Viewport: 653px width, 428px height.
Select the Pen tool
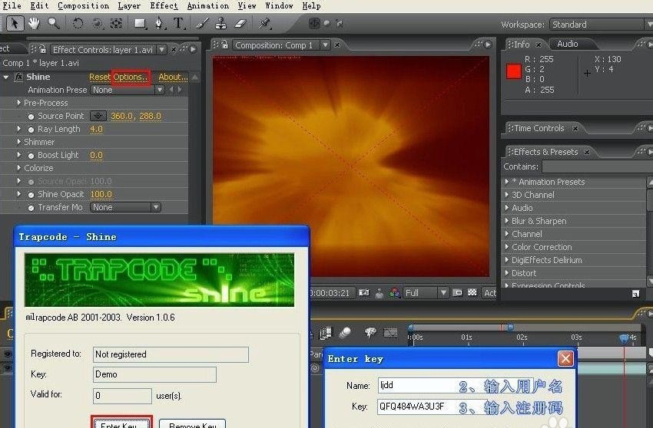[x=160, y=23]
